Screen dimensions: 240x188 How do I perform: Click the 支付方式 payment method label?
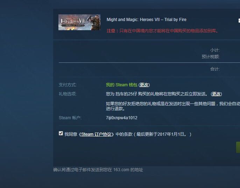[68, 85]
